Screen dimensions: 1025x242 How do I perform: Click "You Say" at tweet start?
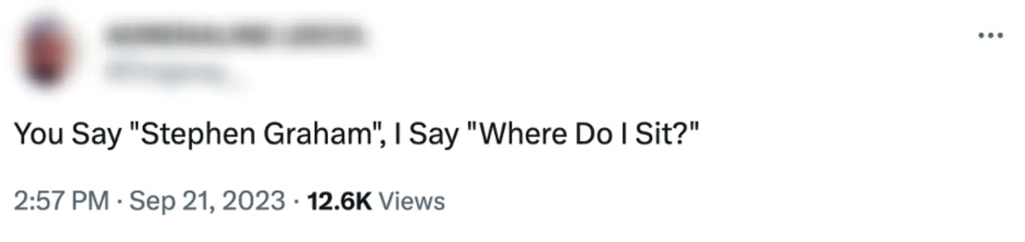67,134
